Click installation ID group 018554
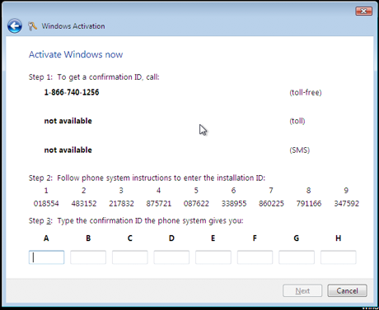The width and height of the screenshot is (379, 310). coord(46,204)
